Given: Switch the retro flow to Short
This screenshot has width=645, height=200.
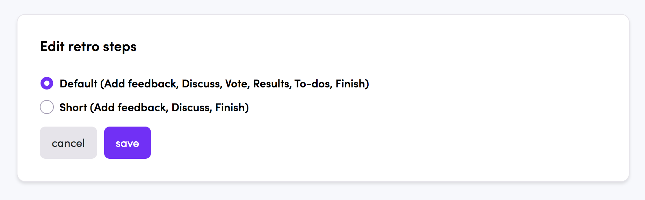Looking at the screenshot, I should click(47, 107).
